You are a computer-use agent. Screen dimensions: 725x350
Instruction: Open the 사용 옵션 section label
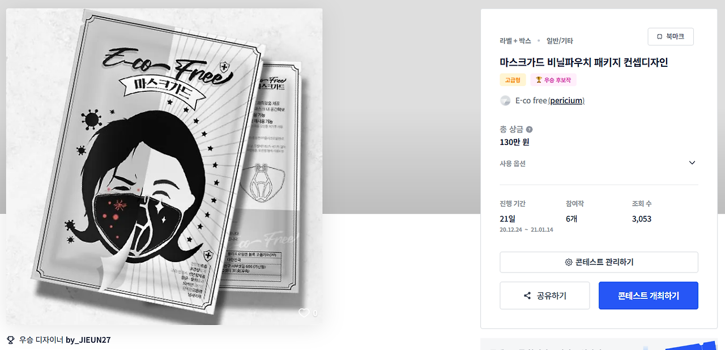(513, 164)
